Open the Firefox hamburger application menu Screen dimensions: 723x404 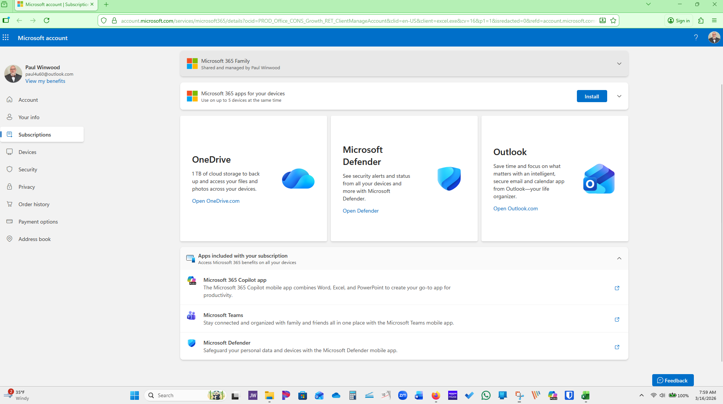point(714,20)
